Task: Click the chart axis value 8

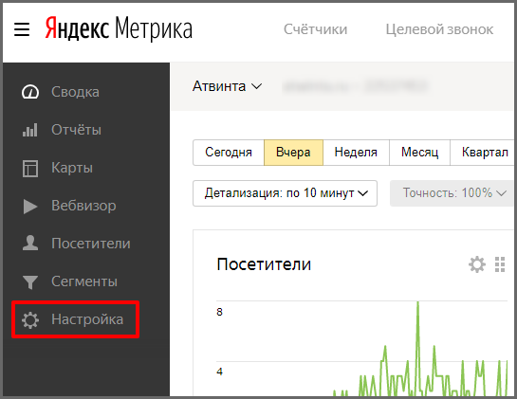Action: tap(219, 312)
